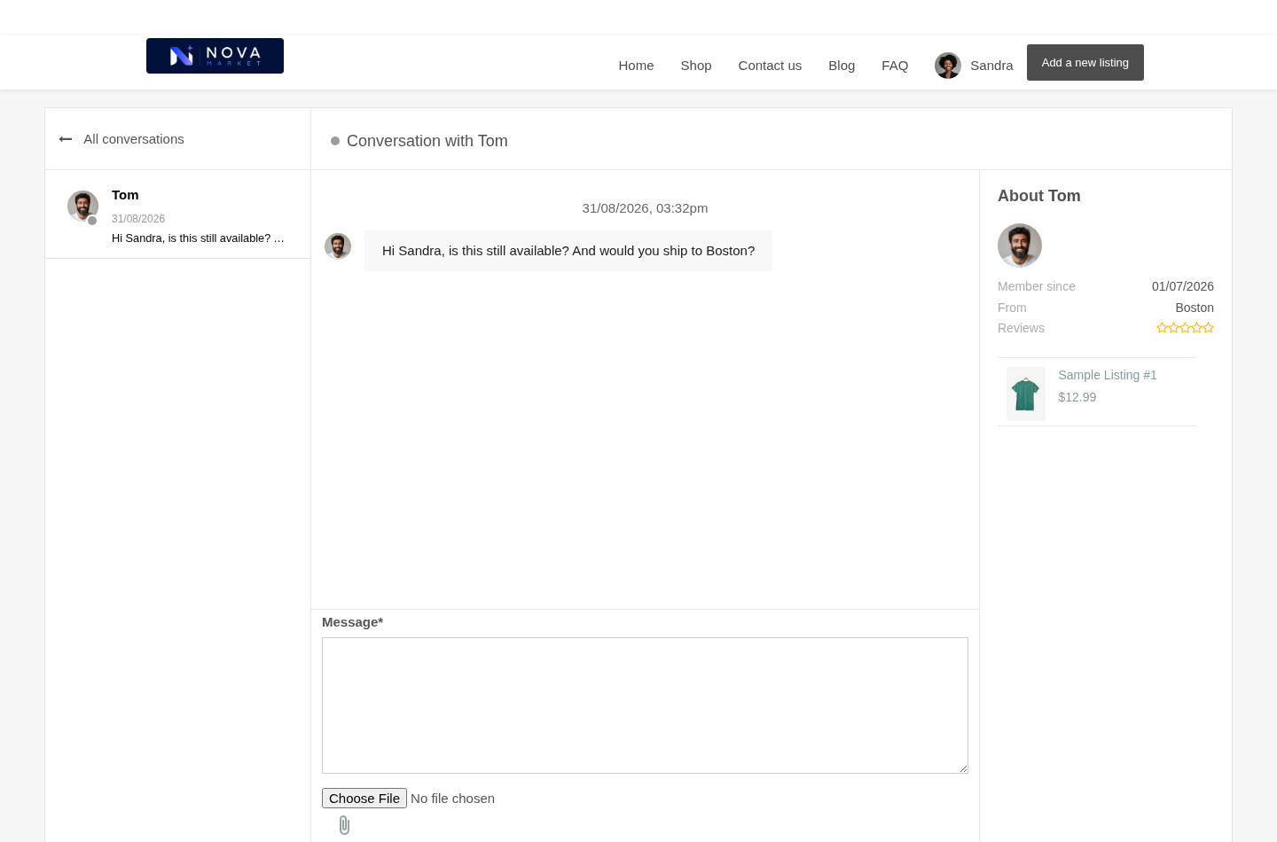Open the green t-shirt listing thumbnail

[1026, 394]
